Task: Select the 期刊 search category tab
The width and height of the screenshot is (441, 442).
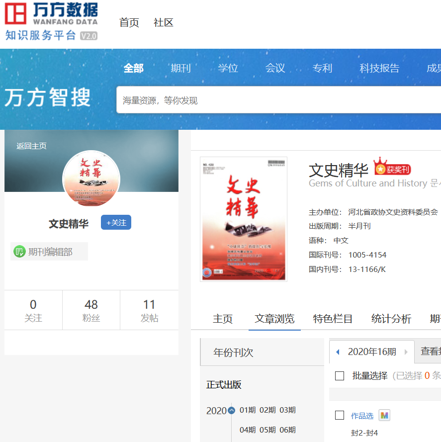Action: pyautogui.click(x=181, y=68)
